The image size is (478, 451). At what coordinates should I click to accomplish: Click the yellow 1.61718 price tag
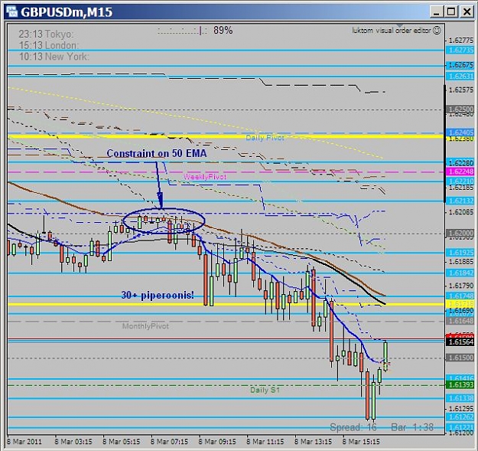pos(460,304)
